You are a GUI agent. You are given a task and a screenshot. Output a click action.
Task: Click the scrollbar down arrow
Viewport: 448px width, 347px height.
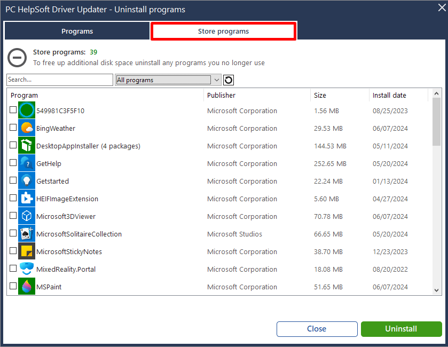[x=436, y=290]
